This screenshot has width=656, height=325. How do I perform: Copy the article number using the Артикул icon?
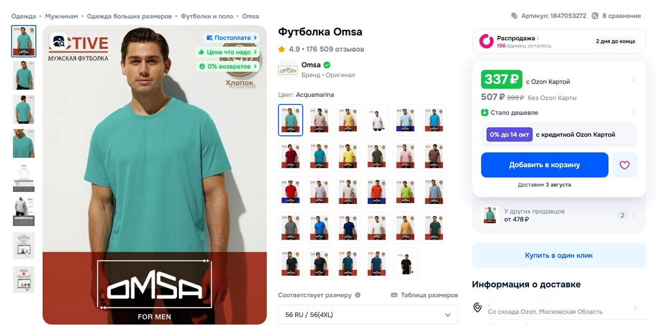514,16
